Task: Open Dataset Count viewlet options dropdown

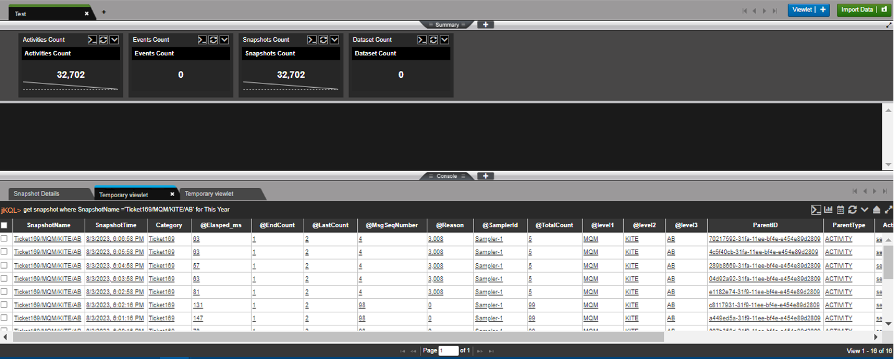Action: coord(445,39)
